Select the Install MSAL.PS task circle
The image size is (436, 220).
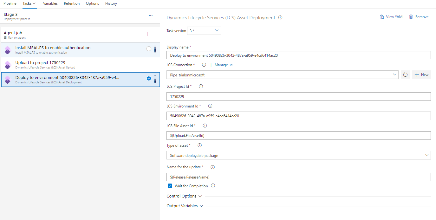[x=149, y=49]
